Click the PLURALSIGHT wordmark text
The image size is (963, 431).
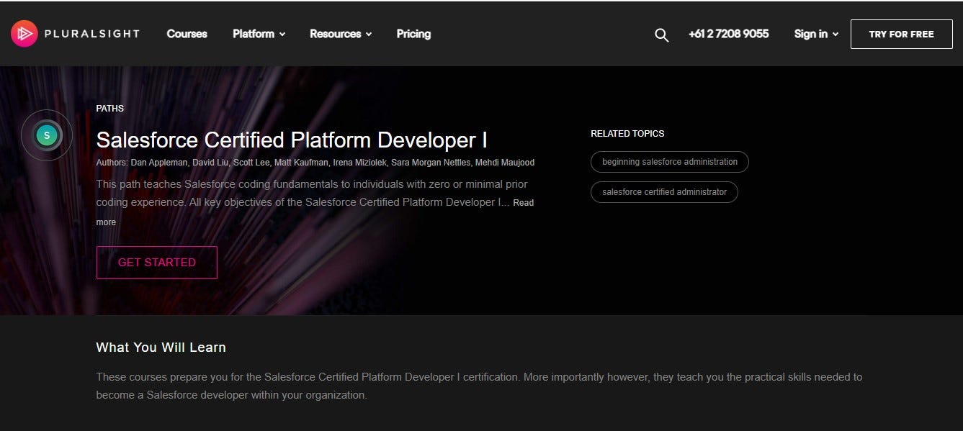coord(93,34)
